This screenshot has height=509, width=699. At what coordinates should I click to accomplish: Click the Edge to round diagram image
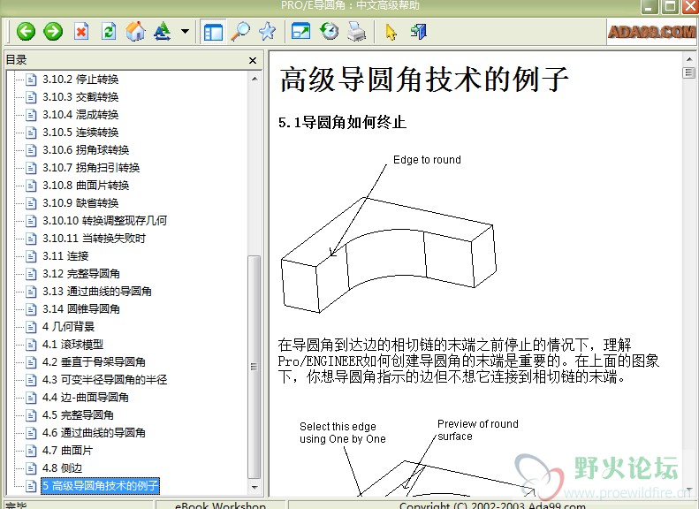pyautogui.click(x=388, y=234)
